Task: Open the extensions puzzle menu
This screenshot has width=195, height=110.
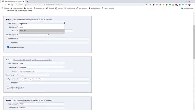Action: [186, 5]
